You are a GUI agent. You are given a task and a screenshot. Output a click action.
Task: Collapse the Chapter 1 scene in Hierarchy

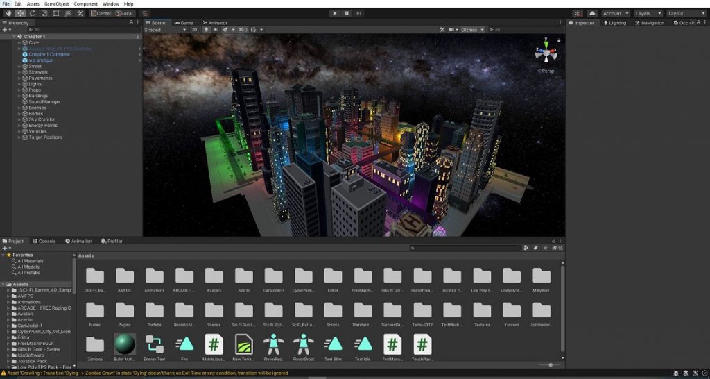(14, 37)
